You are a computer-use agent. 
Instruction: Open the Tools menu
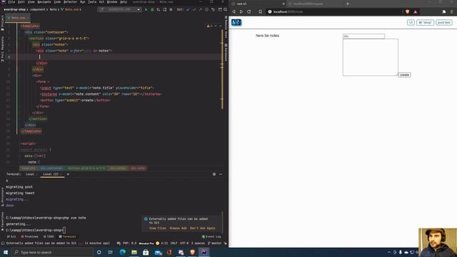pyautogui.click(x=92, y=1)
